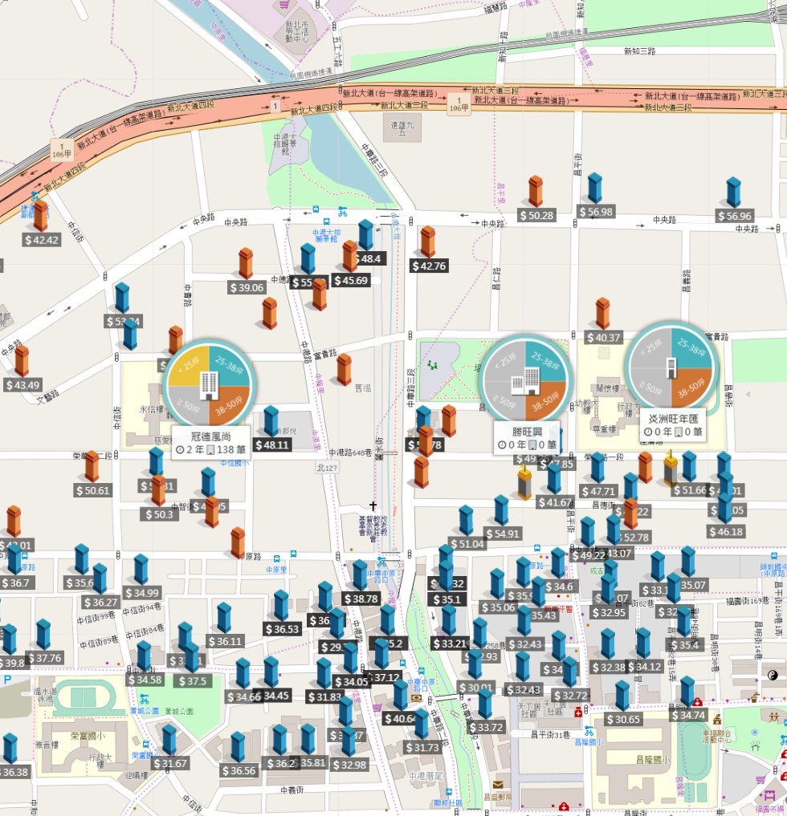Click the 北127 route shield
This screenshot has width=787, height=816.
[327, 467]
